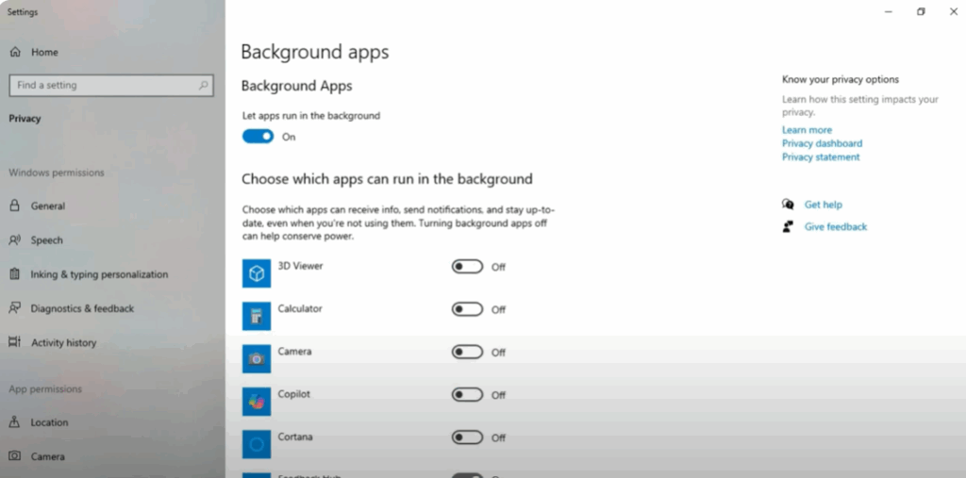Viewport: 966px width, 478px height.
Task: Click the Home icon in sidebar
Action: tap(15, 53)
